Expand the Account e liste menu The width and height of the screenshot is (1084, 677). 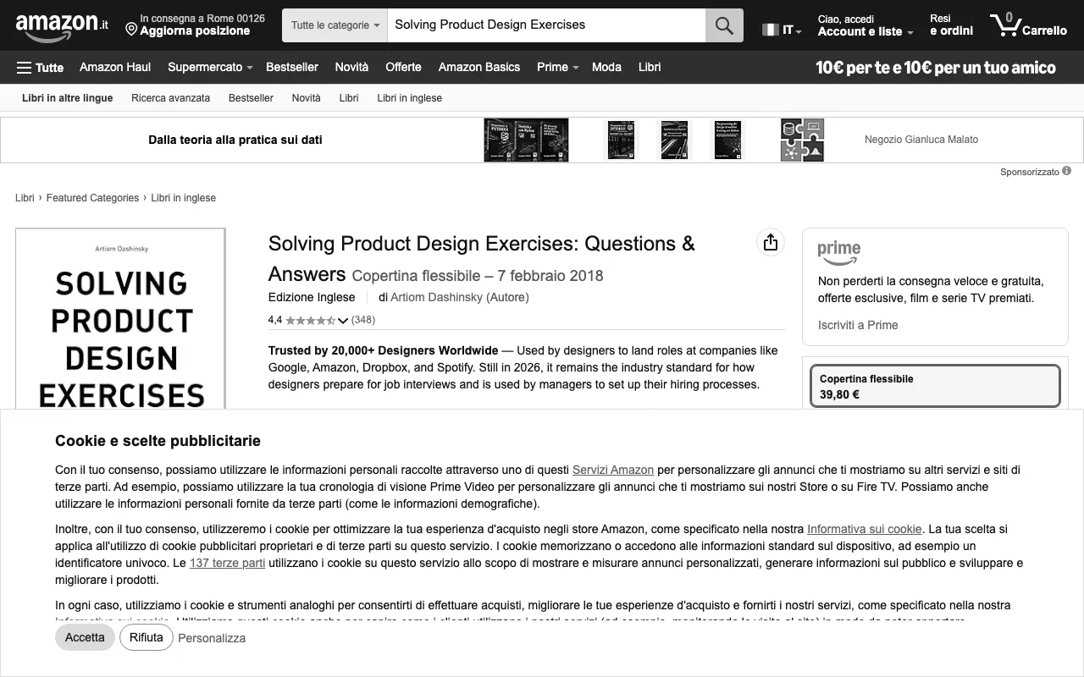(x=866, y=25)
